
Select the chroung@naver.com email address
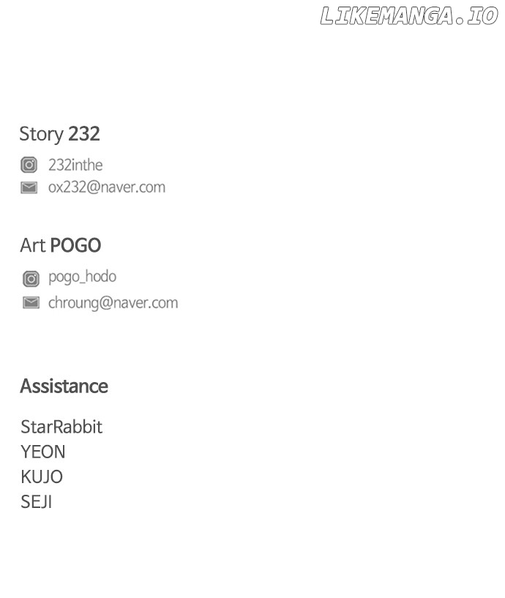[x=113, y=303]
